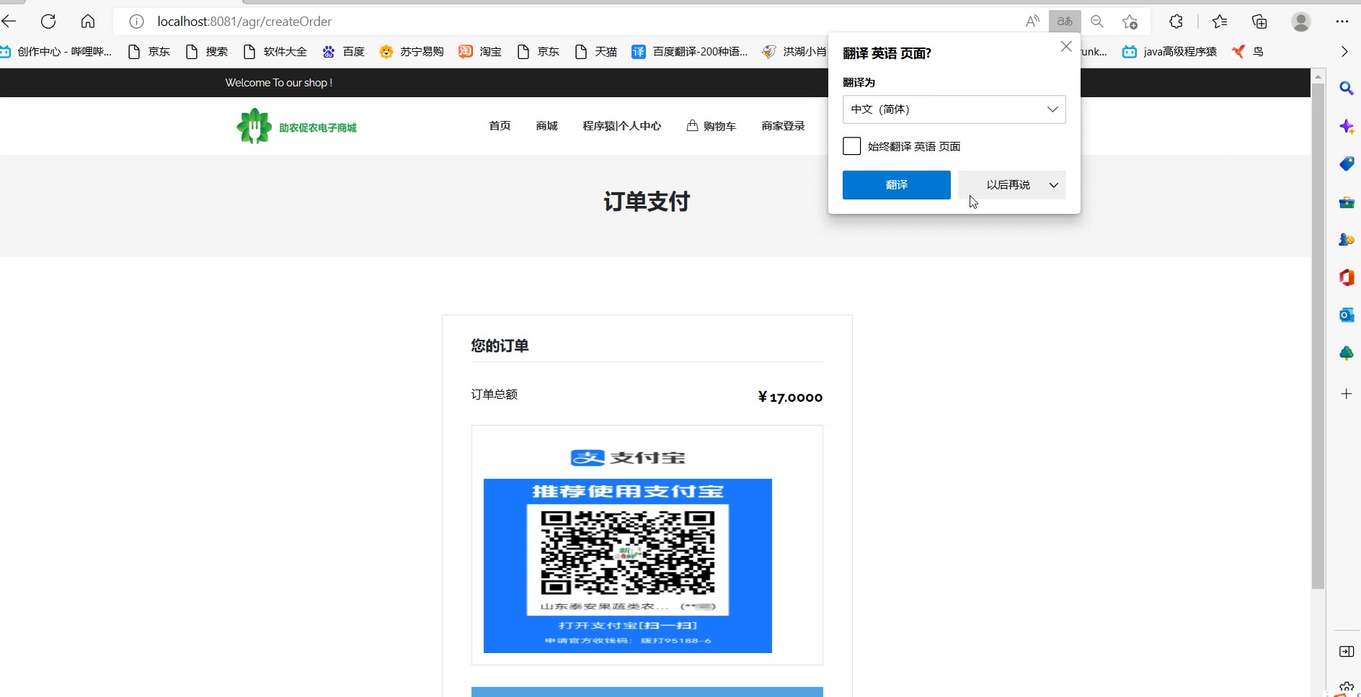Open the 软件大全 bookmark
This screenshot has width=1361, height=697.
[x=275, y=51]
